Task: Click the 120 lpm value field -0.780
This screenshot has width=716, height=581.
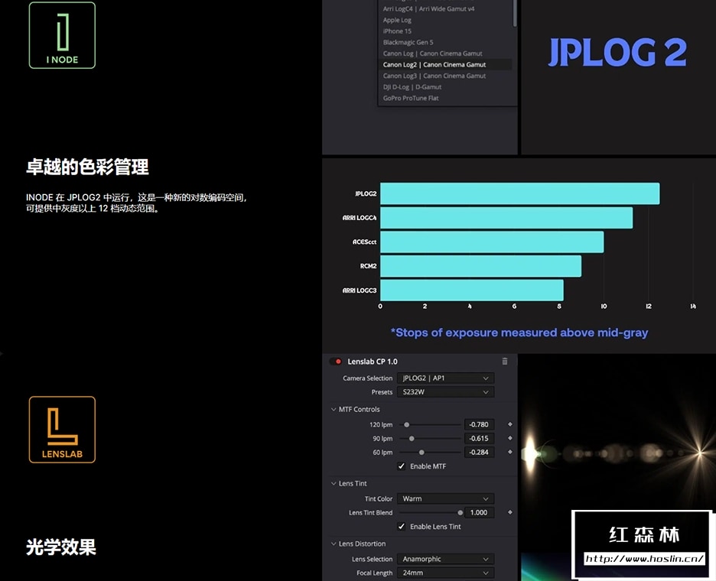Action: pyautogui.click(x=479, y=424)
